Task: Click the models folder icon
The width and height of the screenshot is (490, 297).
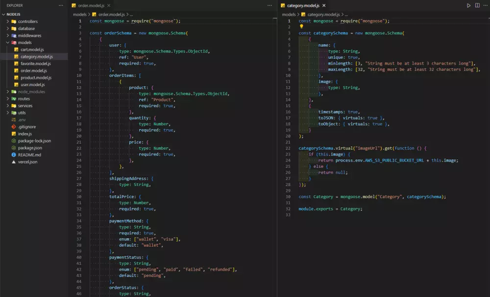Action: click(x=14, y=43)
